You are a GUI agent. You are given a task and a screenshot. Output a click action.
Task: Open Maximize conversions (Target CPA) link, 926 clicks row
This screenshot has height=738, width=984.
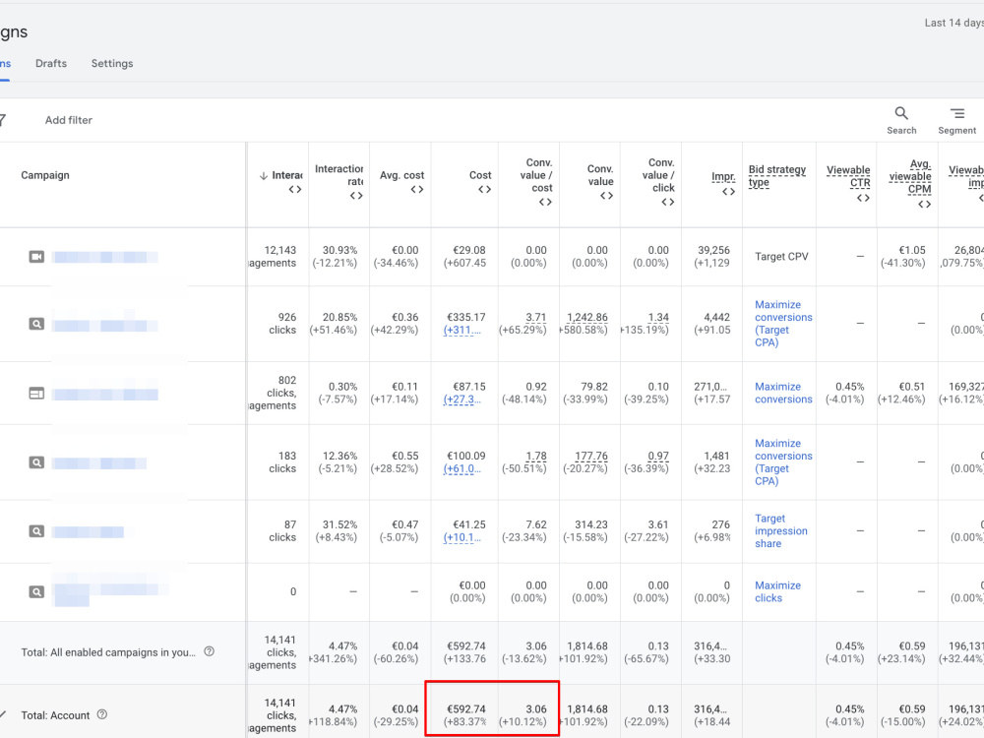pyautogui.click(x=783, y=324)
